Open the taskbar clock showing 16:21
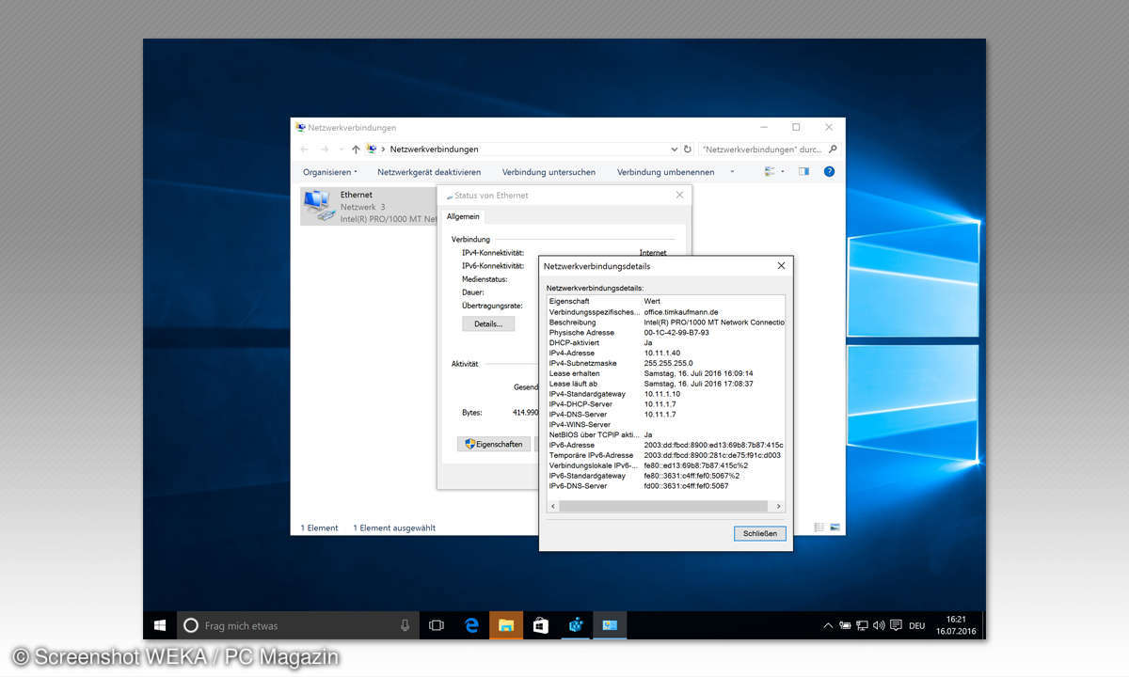The image size is (1129, 677). click(956, 625)
